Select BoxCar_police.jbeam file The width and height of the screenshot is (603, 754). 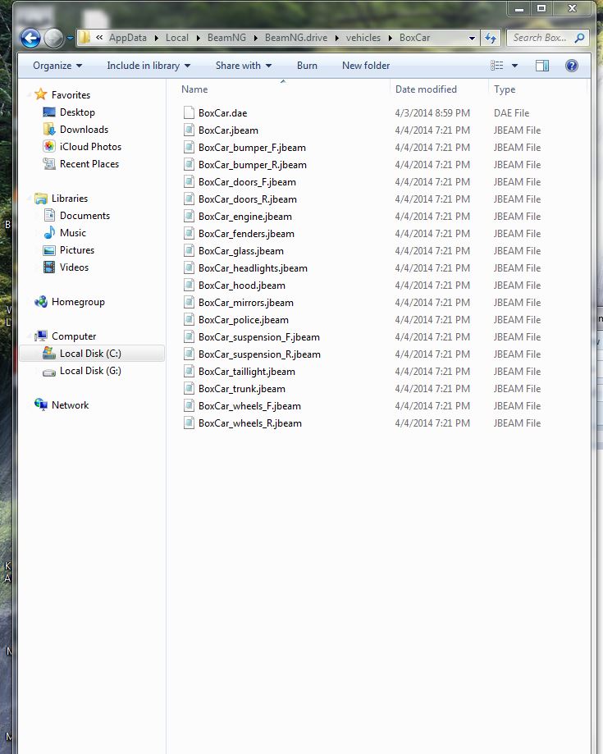244,320
